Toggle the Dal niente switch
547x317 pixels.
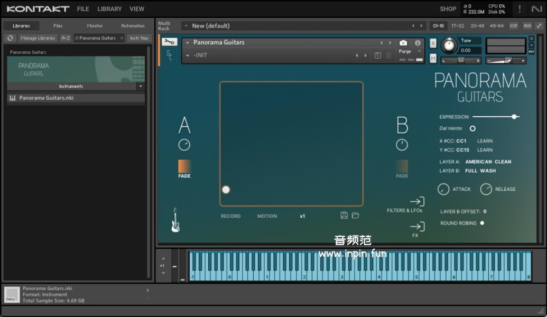472,128
